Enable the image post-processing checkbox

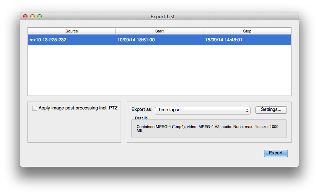[x=35, y=108]
